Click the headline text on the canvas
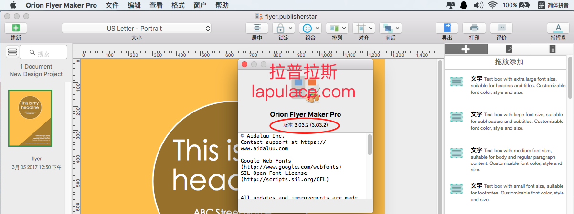The image size is (574, 214). (x=205, y=165)
